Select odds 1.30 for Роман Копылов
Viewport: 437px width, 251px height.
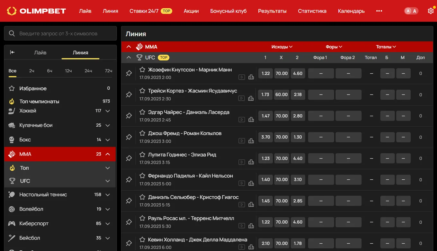[x=298, y=137]
